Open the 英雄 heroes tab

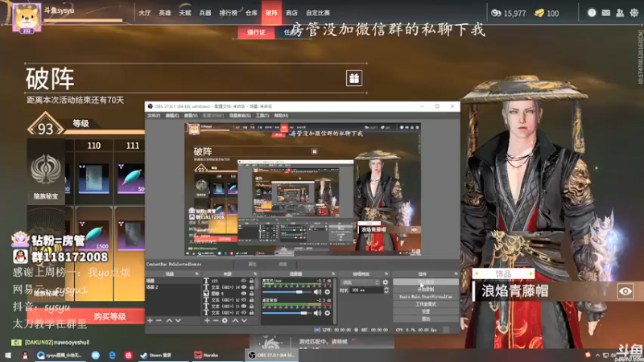pyautogui.click(x=165, y=13)
